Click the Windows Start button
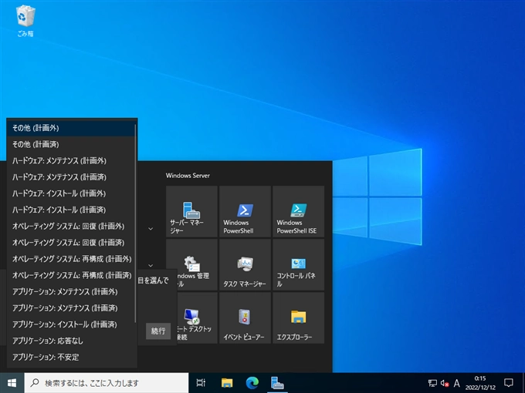 [x=12, y=382]
